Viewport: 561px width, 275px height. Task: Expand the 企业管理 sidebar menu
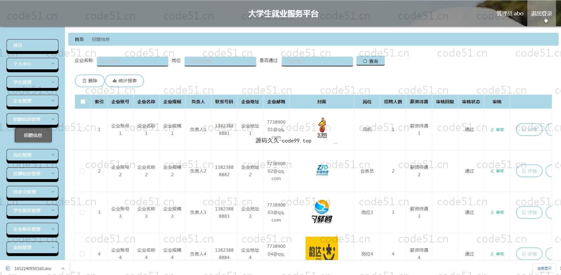32,101
